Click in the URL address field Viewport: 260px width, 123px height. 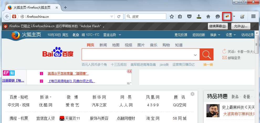point(66,16)
